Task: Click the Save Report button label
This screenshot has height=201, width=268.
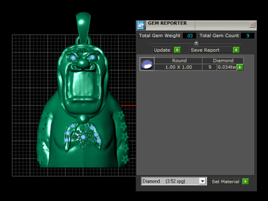Action: [x=210, y=50]
